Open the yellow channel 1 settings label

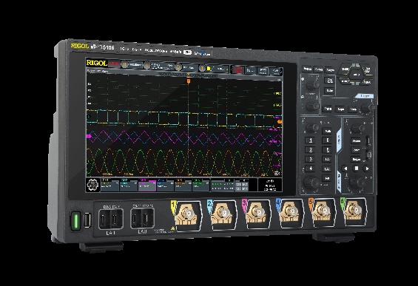[109, 185]
